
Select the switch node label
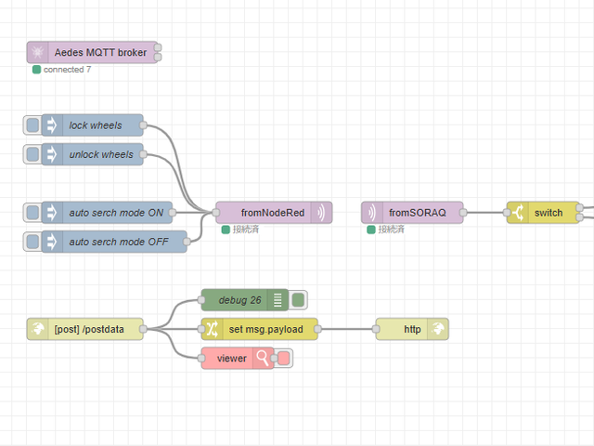549,213
